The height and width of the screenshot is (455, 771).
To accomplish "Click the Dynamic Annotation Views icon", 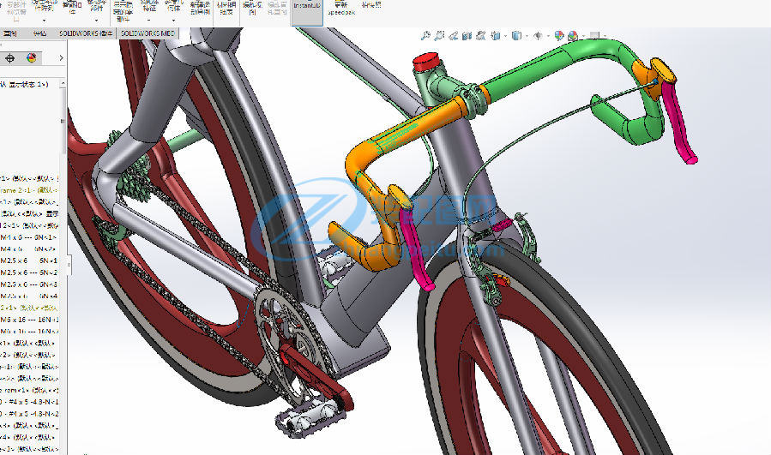I will [481, 35].
